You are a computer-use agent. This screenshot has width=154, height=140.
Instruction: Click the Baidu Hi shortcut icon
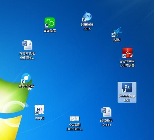39,110
